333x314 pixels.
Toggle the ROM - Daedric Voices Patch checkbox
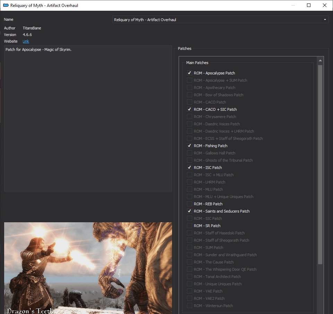coord(189,124)
